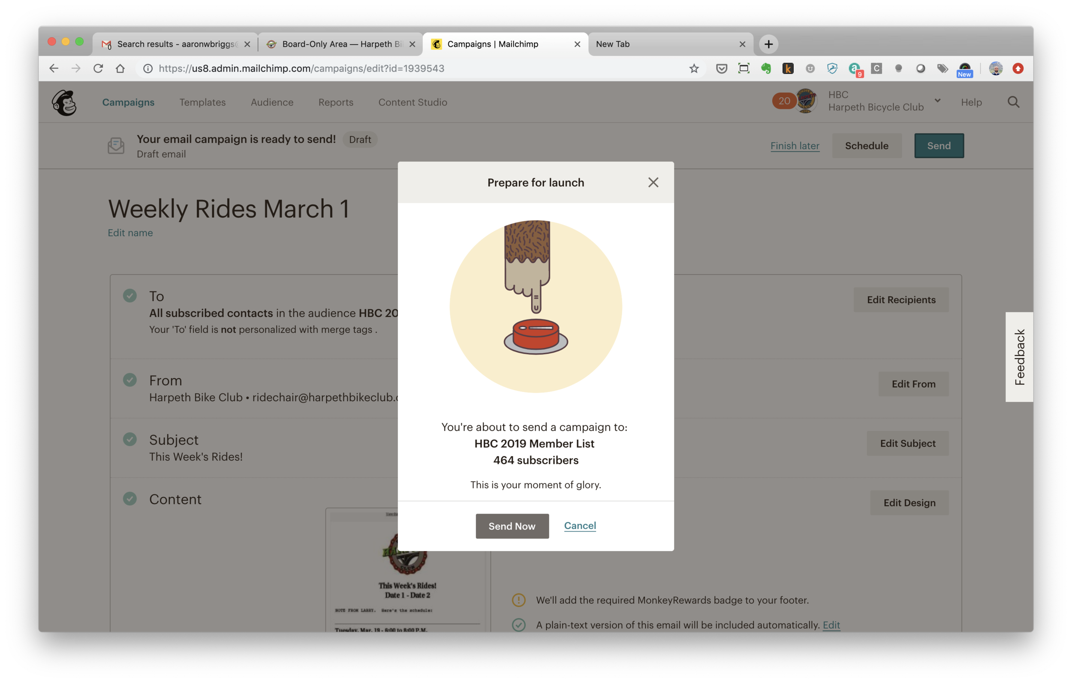Open the Feedback side tab

1019,357
